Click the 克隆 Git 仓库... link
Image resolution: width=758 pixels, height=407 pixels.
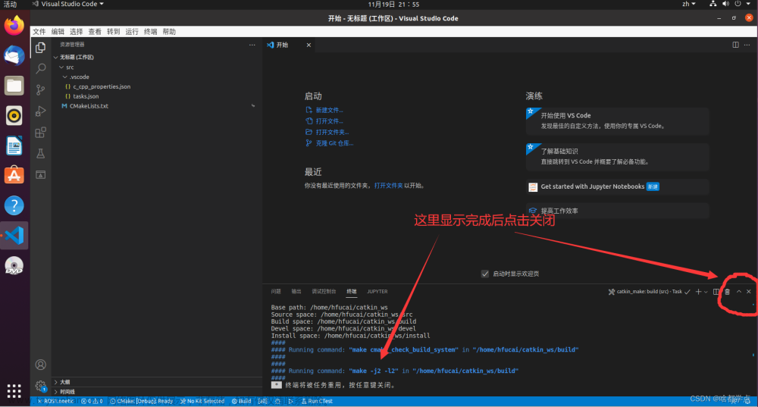pyautogui.click(x=334, y=143)
